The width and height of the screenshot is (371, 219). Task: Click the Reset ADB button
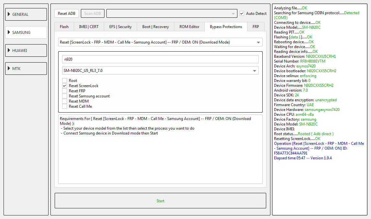point(67,14)
